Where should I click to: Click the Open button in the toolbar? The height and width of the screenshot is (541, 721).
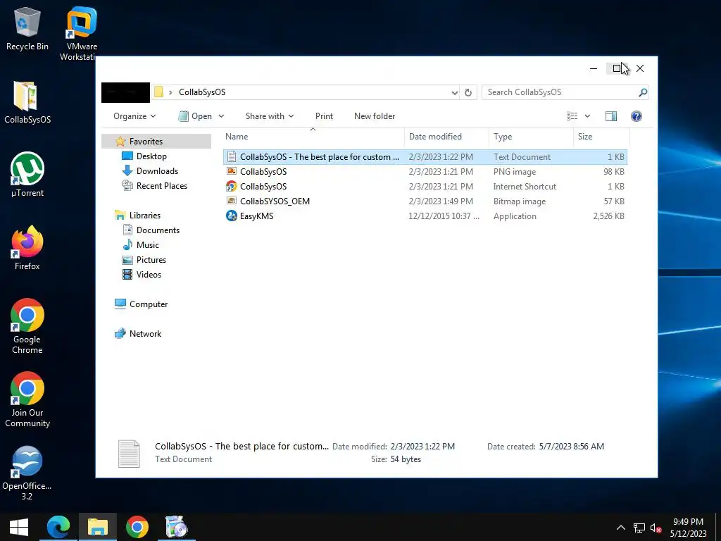[196, 116]
